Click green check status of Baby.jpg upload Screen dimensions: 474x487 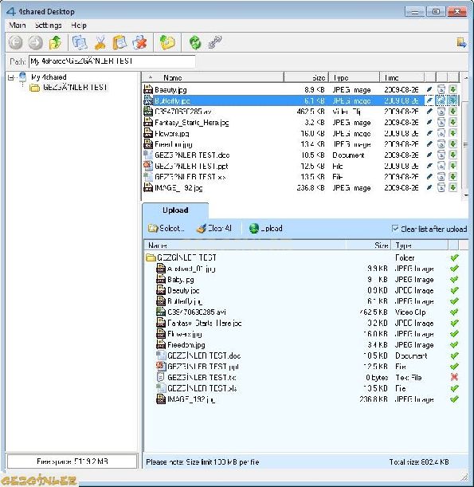(454, 279)
